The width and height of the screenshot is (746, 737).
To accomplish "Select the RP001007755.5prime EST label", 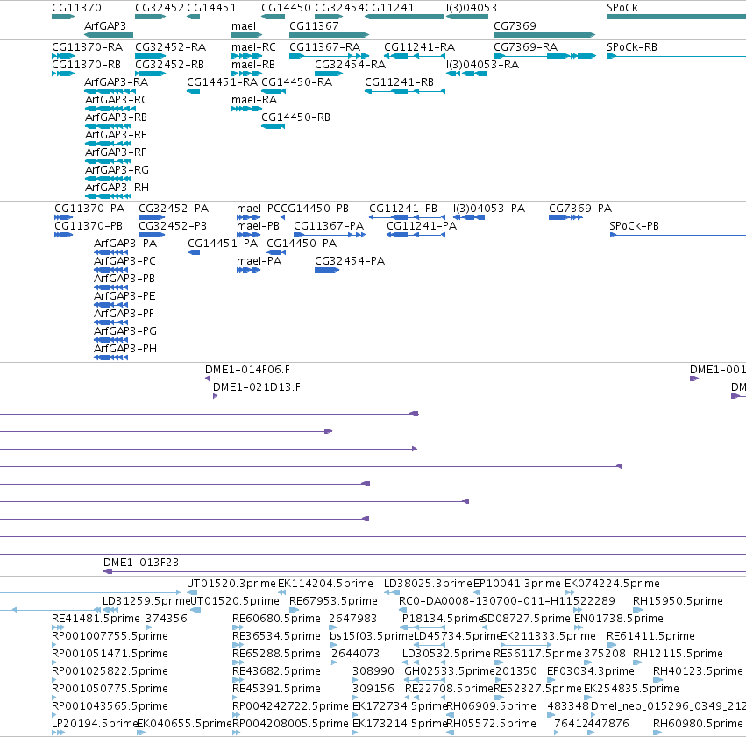I will coord(110,637).
